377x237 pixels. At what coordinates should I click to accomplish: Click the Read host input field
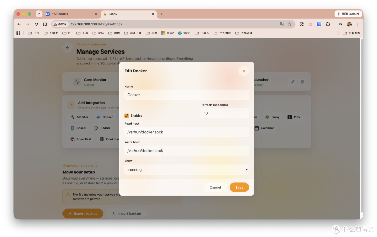pos(186,132)
